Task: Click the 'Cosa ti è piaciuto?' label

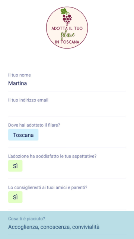Action: click(26, 219)
